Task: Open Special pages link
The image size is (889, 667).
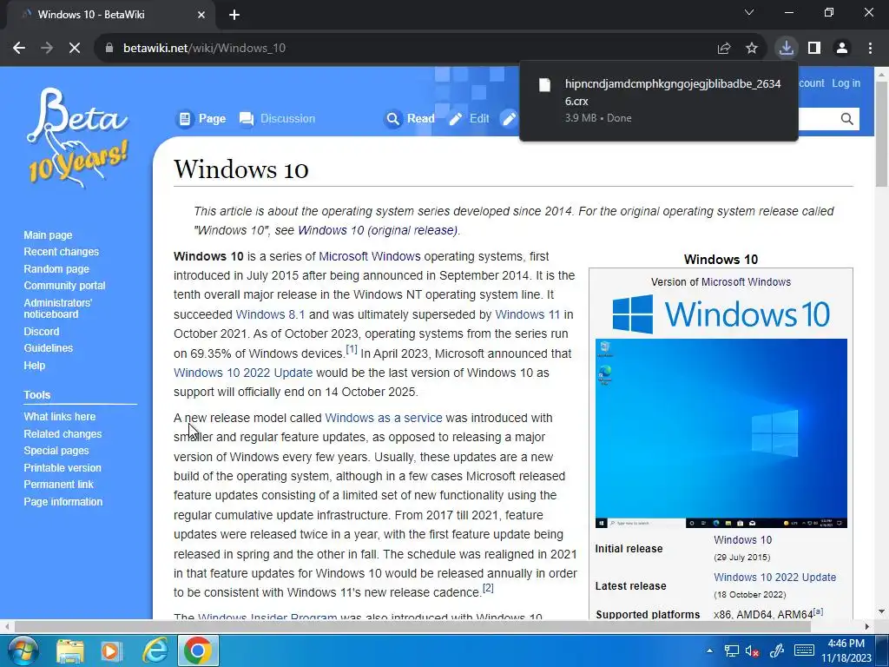Action: [x=56, y=451]
